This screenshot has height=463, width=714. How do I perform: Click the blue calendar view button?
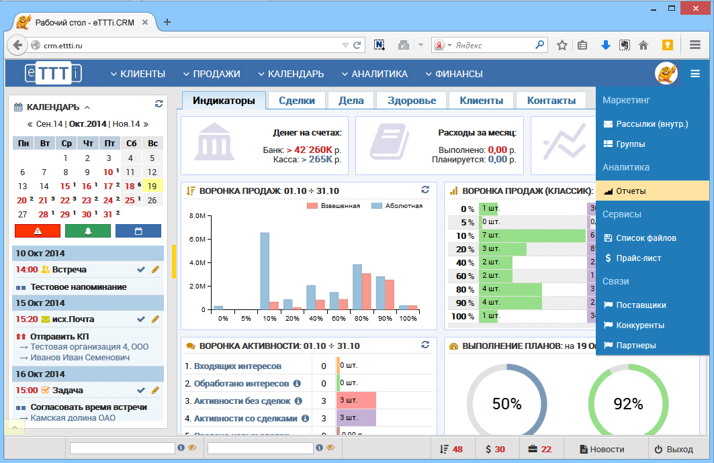click(x=138, y=231)
